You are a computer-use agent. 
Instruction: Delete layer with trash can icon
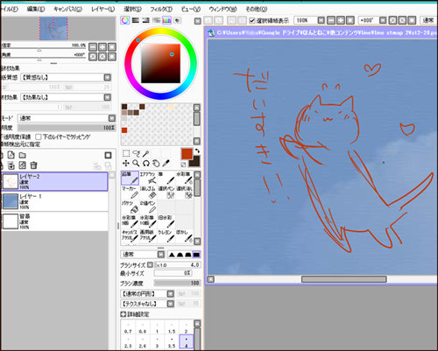34,165
